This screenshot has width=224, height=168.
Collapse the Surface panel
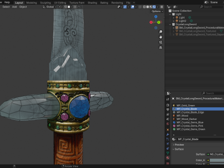tap(174, 149)
